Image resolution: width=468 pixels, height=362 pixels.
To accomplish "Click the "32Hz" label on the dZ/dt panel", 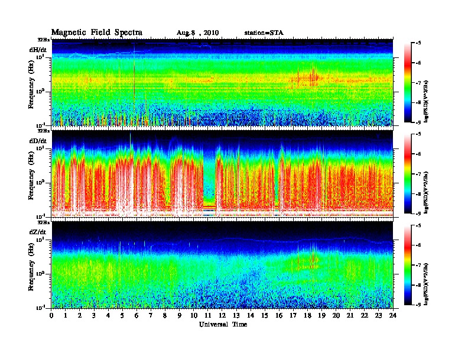I will tap(44, 222).
